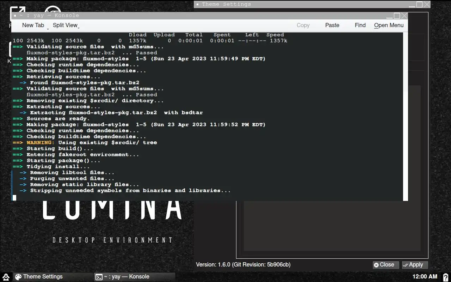The height and width of the screenshot is (282, 451).
Task: Click the 'Removing existing $srcdir/ directory...' line
Action: 88,100
